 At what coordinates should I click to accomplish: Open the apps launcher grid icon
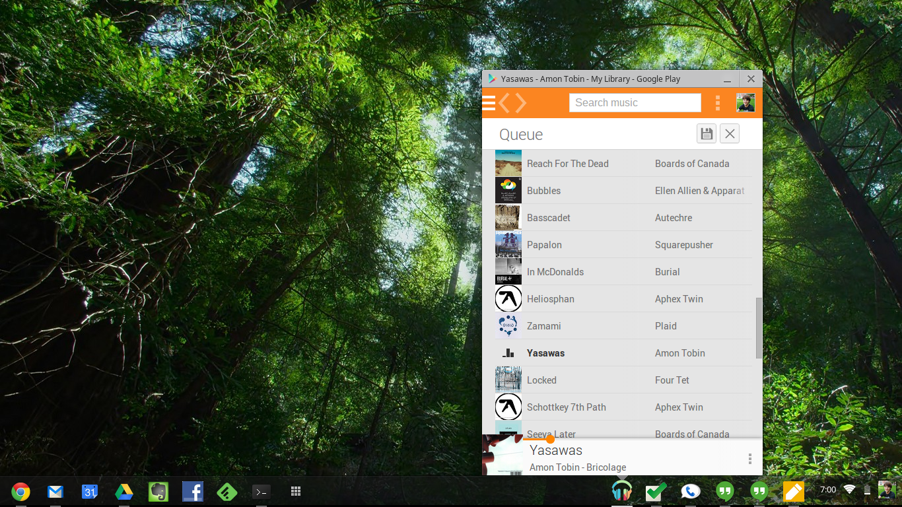pyautogui.click(x=296, y=492)
